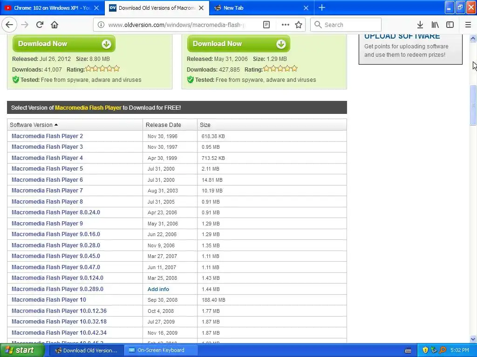The image size is (477, 357).
Task: Open the Firefox hamburger menu
Action: tap(468, 25)
